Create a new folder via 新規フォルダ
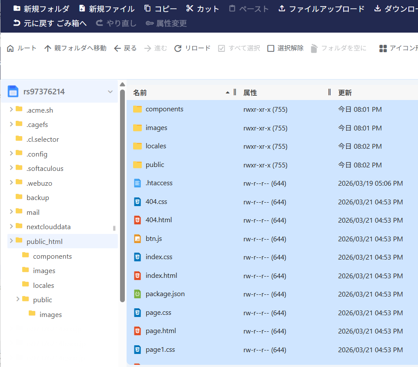This screenshot has height=367, width=418. 41,8
